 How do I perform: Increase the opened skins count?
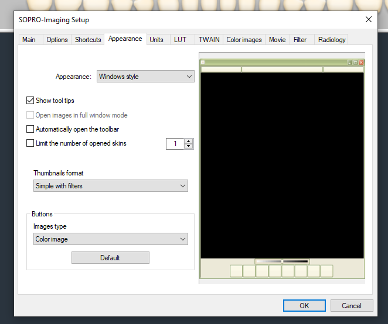point(189,142)
